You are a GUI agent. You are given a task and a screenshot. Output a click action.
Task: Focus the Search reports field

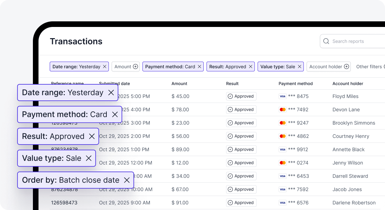pos(352,41)
